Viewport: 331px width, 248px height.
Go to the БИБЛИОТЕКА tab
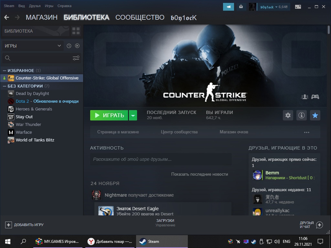(86, 17)
